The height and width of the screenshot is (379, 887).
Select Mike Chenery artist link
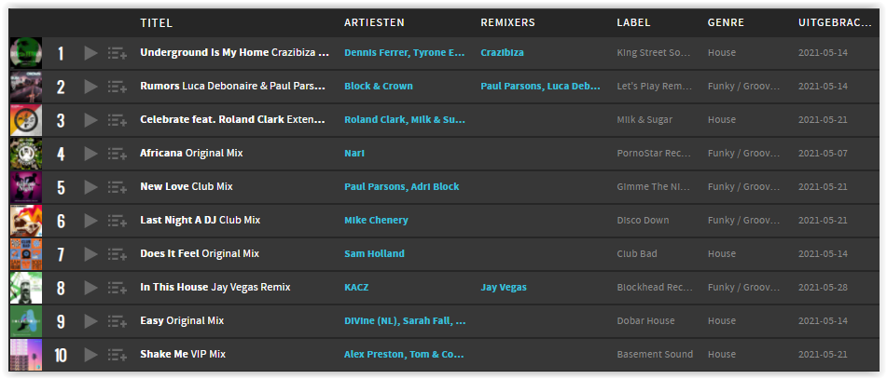(x=376, y=221)
